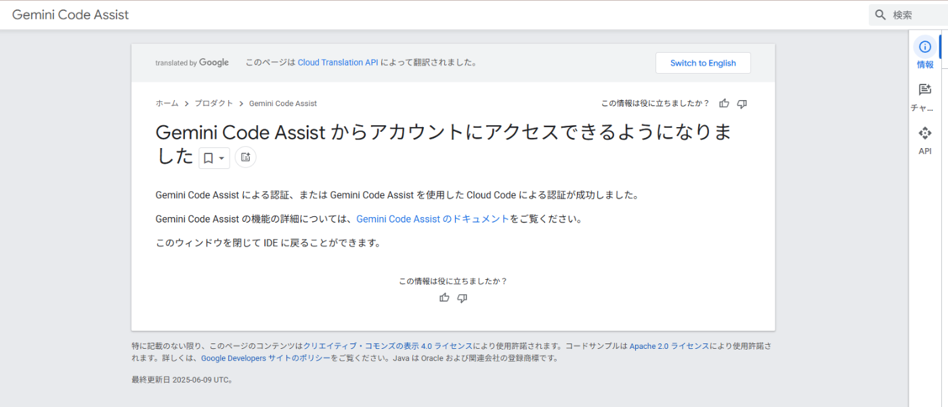Open Gemini Code Assist のドキュメント link
The image size is (948, 407).
pos(432,219)
